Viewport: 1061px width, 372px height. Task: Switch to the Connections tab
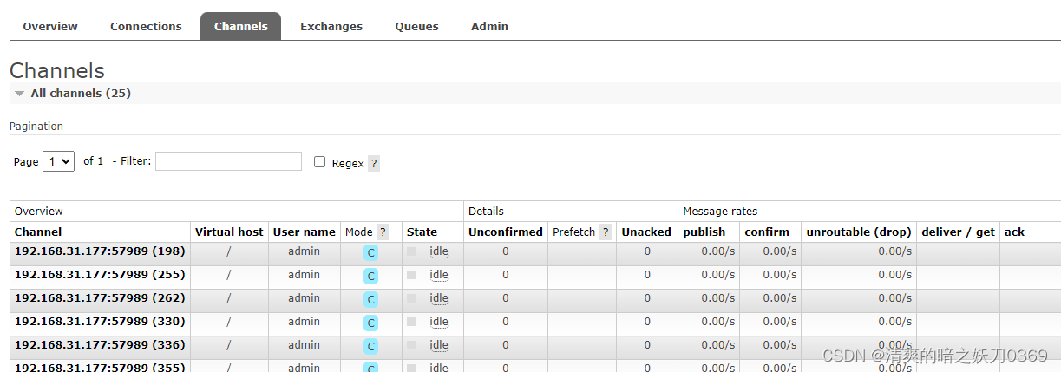click(x=146, y=26)
